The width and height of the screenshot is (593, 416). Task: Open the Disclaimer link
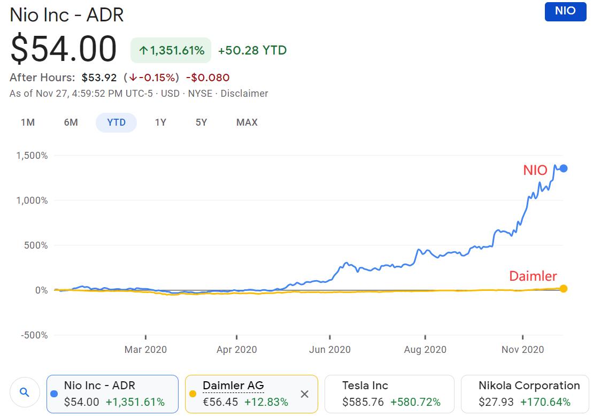tap(244, 93)
